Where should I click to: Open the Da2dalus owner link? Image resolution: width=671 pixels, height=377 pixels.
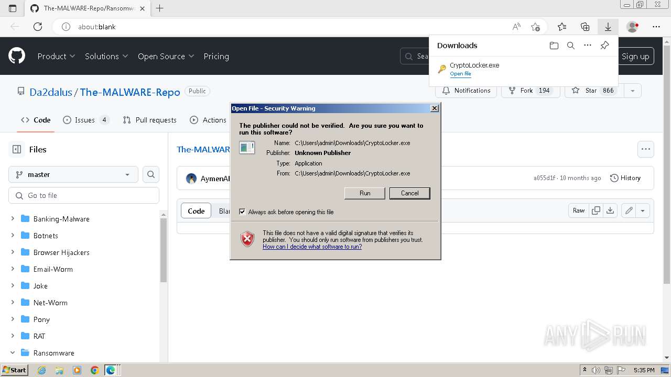point(51,92)
